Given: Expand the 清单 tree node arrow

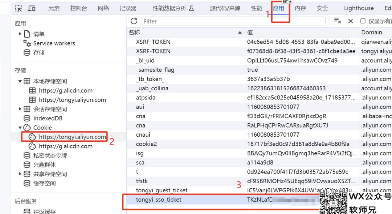Looking at the screenshot, I should tap(20, 34).
